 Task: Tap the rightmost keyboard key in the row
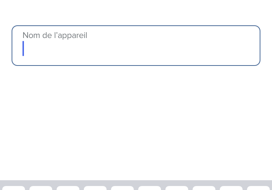(x=258, y=188)
